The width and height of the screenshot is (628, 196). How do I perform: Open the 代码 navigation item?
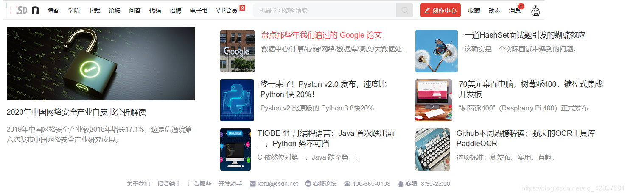(x=155, y=11)
